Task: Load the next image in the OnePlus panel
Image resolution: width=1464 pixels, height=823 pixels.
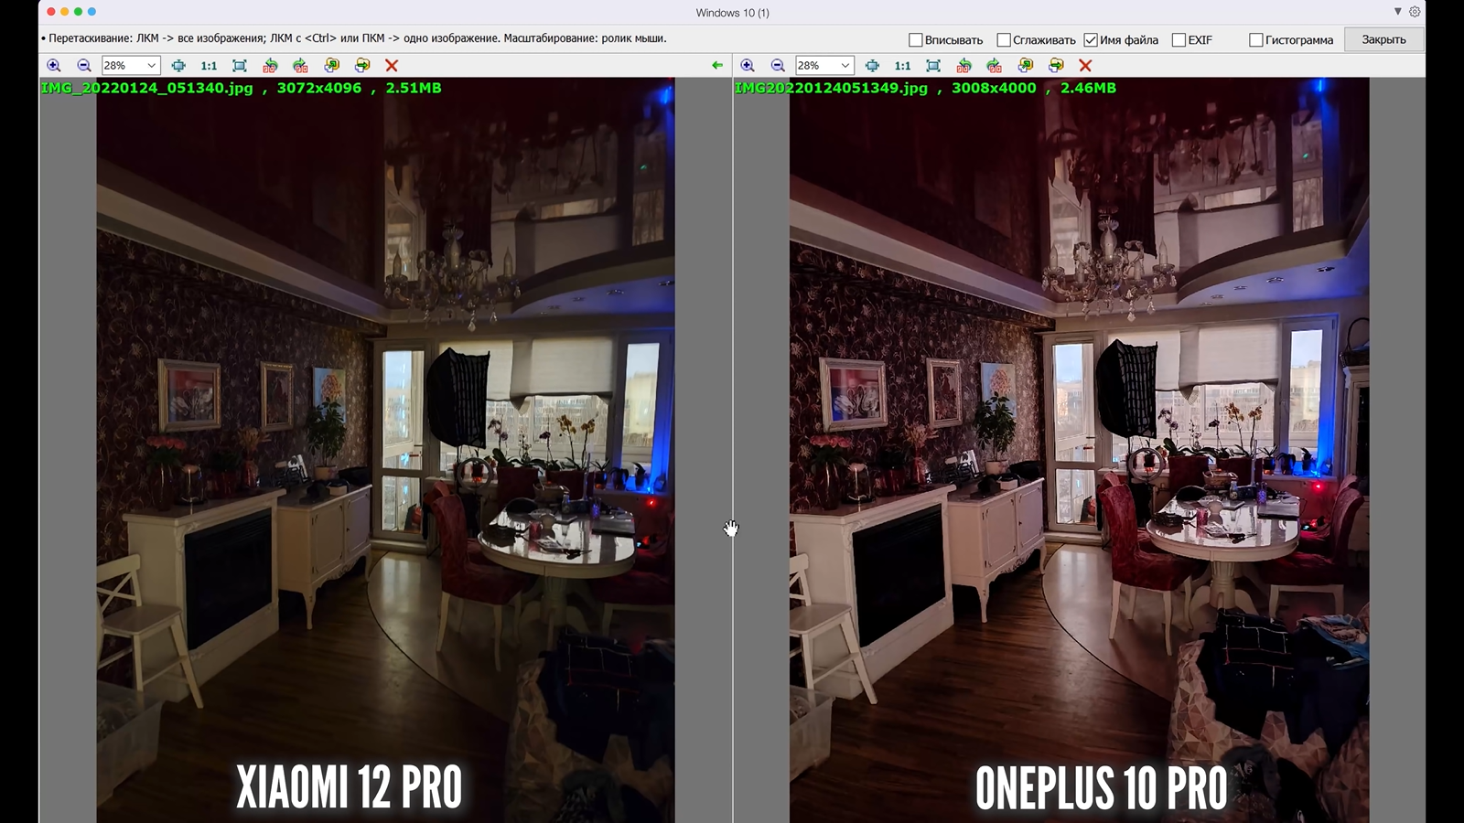Action: pyautogui.click(x=1056, y=66)
